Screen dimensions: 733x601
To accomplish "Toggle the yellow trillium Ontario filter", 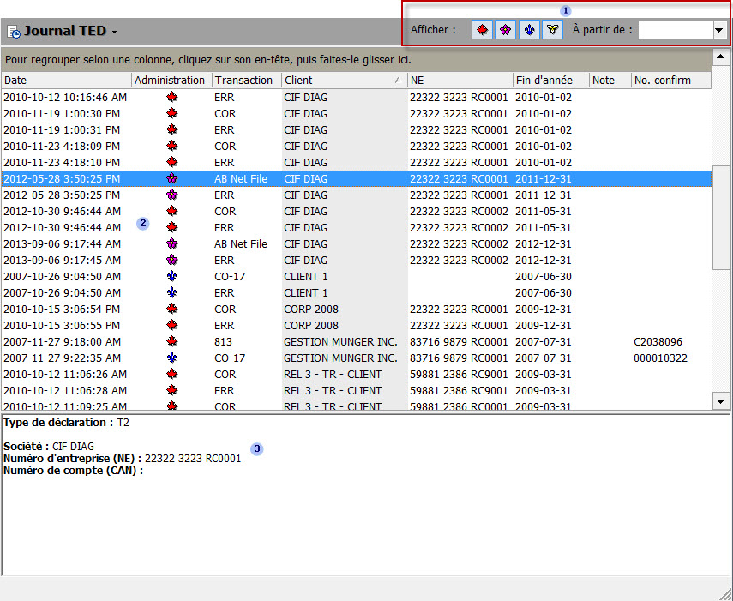I will pos(552,30).
